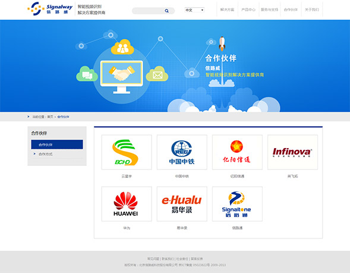Click the 易华录 caption text
The height and width of the screenshot is (273, 350).
pyautogui.click(x=182, y=228)
